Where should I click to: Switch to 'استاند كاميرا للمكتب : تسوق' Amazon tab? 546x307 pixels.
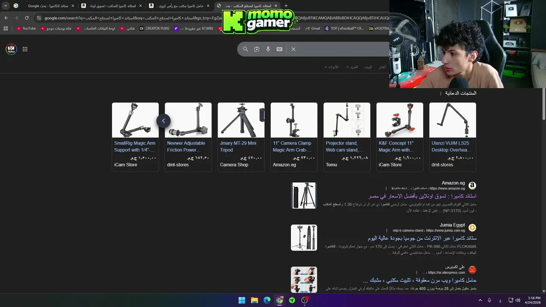click(x=111, y=6)
